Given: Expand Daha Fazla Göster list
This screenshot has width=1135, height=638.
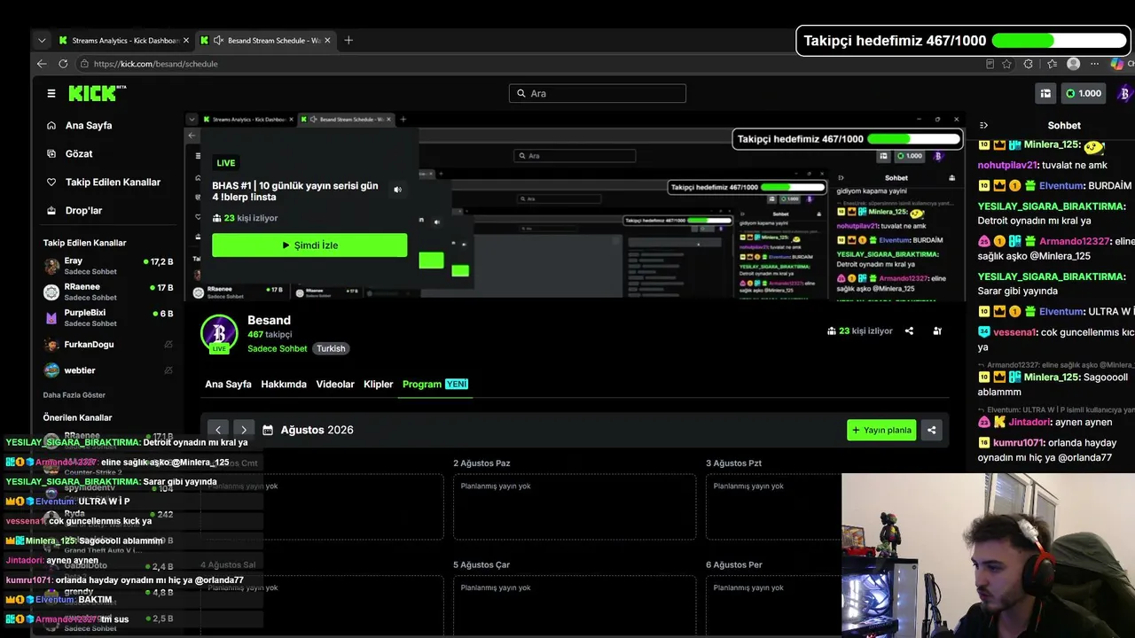Looking at the screenshot, I should tap(74, 395).
